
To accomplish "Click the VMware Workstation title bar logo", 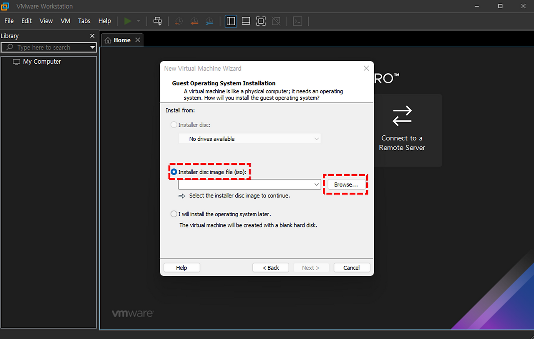I will point(6,6).
